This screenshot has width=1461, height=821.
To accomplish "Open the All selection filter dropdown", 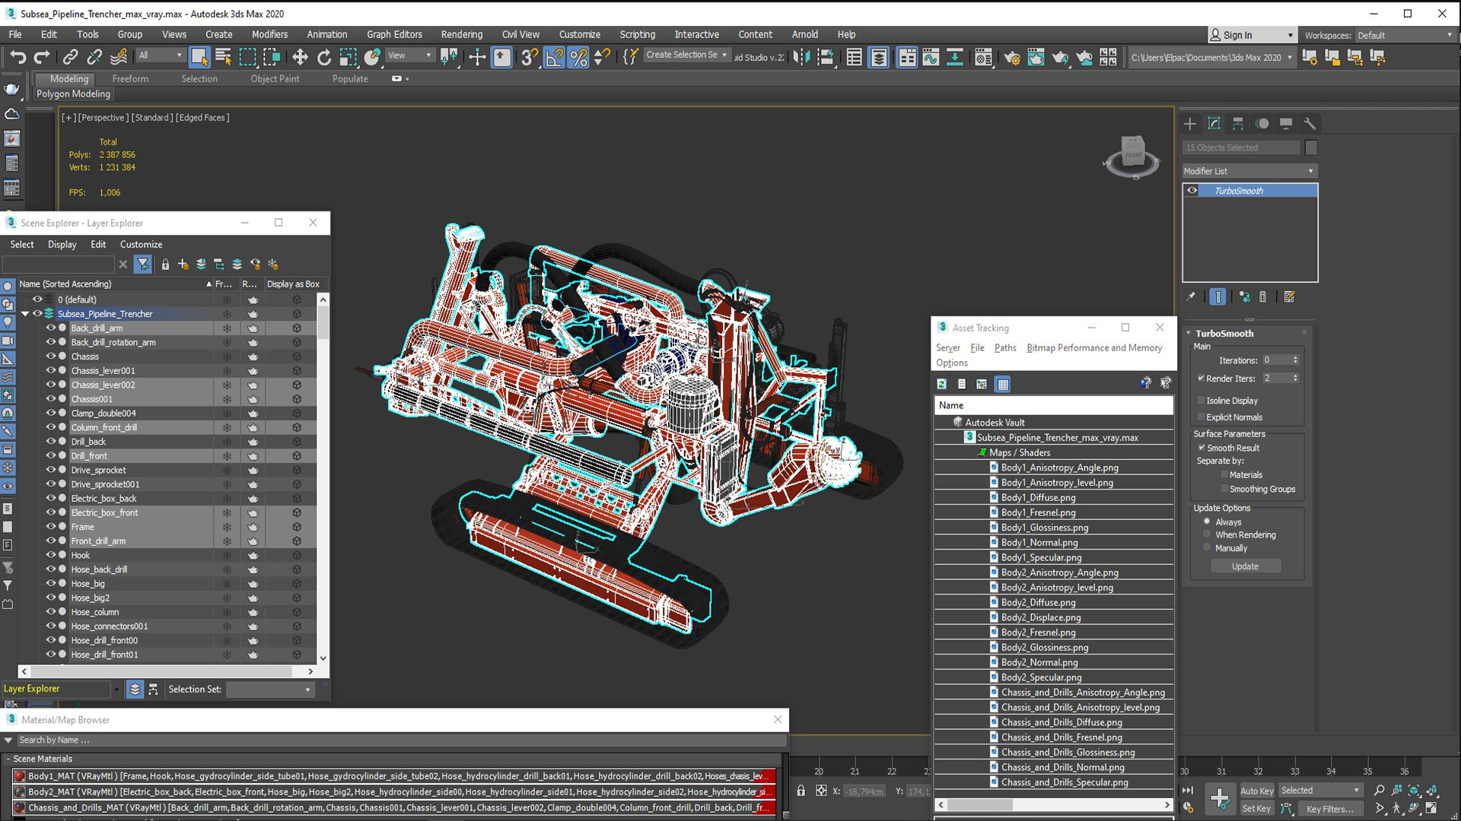I will click(160, 55).
